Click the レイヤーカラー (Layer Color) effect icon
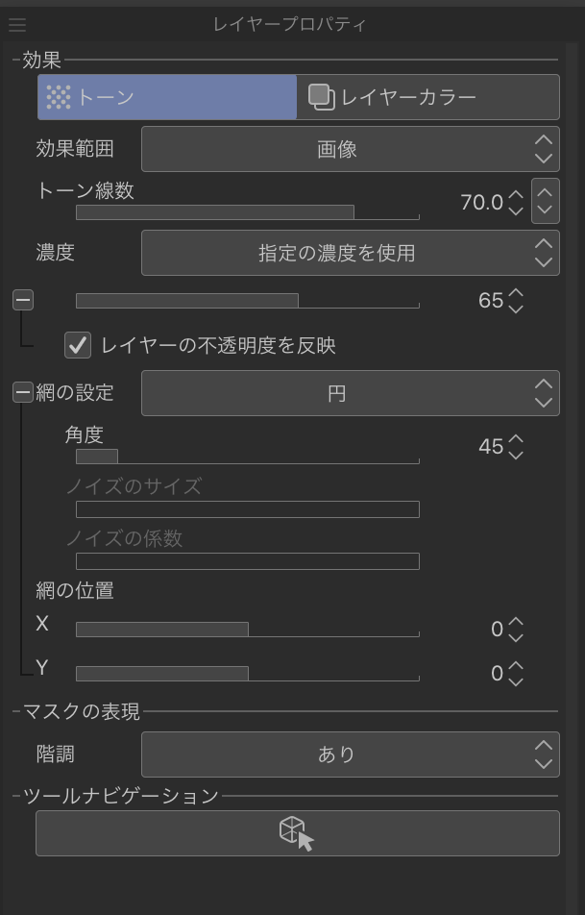Image resolution: width=585 pixels, height=915 pixels. coord(321,97)
